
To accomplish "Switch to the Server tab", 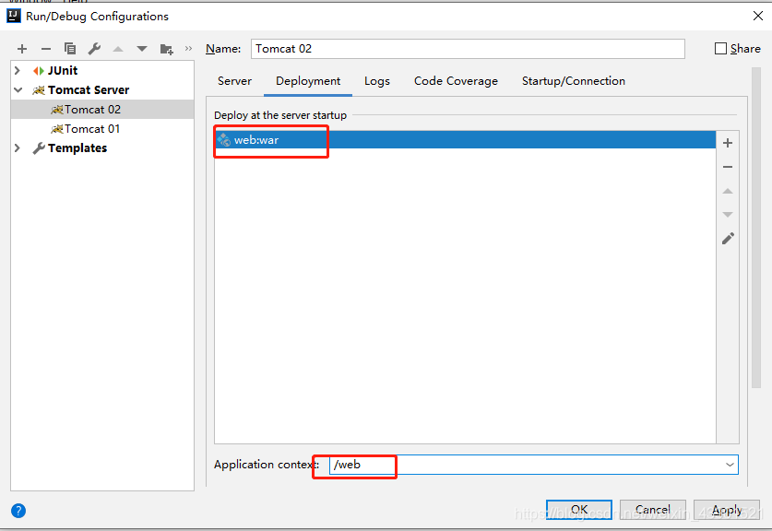I will (x=234, y=81).
